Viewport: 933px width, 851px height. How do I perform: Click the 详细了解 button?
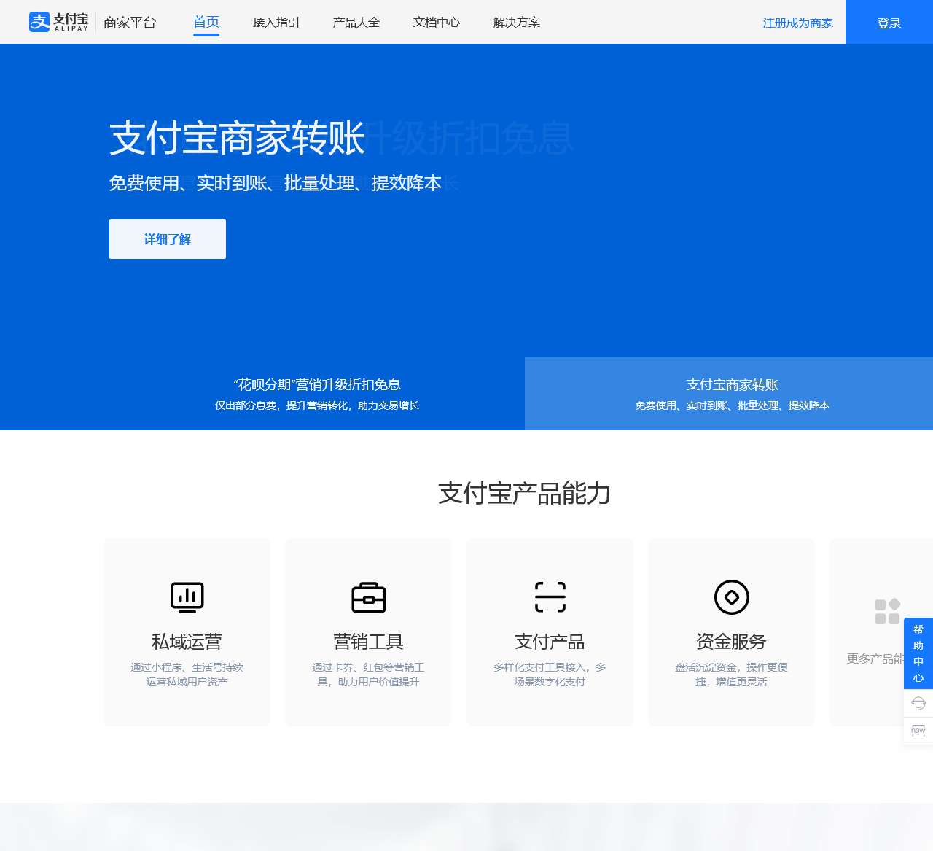(x=168, y=239)
